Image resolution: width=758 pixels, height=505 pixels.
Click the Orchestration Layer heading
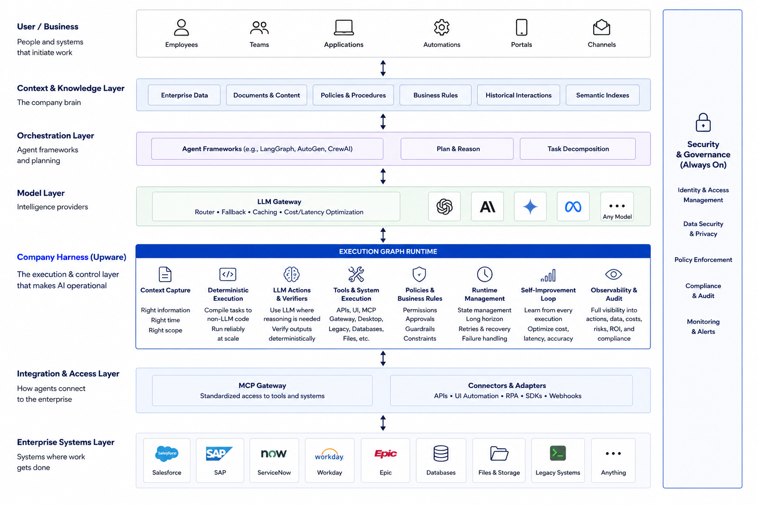point(55,136)
